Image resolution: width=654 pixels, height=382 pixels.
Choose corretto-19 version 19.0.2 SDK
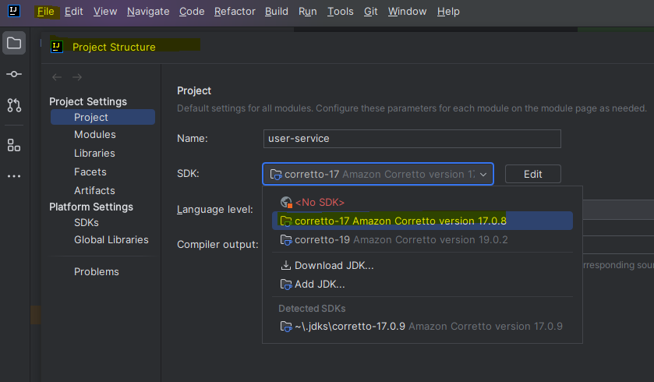pos(422,240)
